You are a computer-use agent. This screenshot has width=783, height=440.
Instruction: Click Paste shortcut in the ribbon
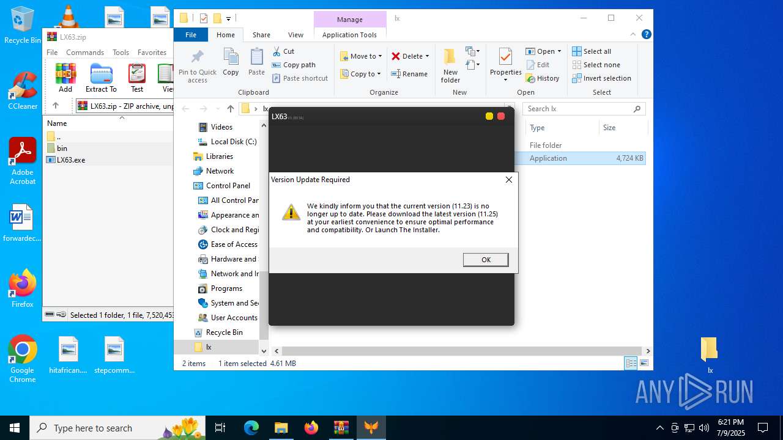[x=300, y=78]
